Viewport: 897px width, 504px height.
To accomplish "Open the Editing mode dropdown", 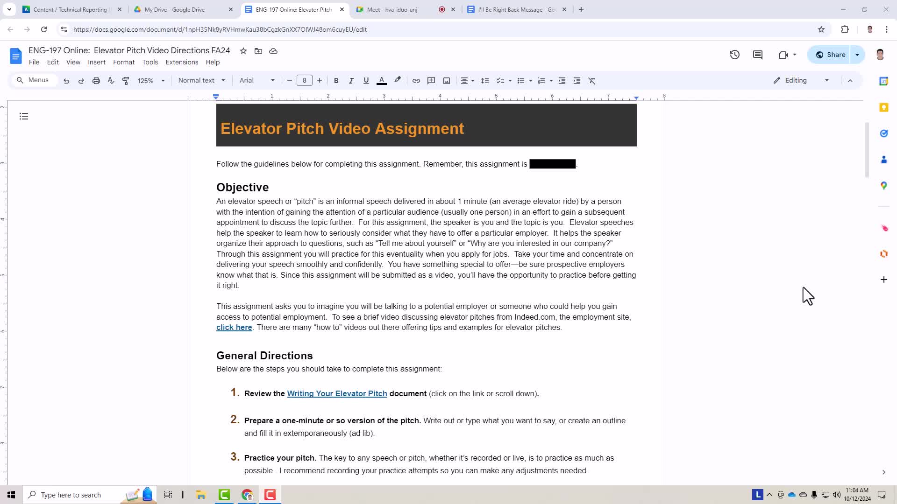I will pos(801,80).
